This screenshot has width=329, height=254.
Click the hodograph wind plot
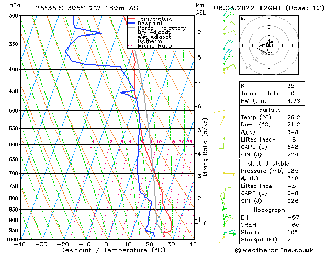pyautogui.click(x=269, y=45)
